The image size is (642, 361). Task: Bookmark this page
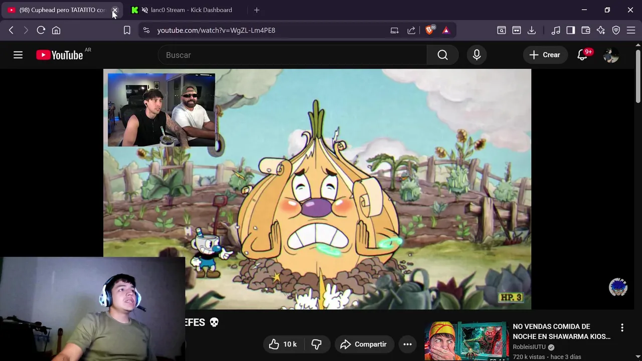(127, 30)
